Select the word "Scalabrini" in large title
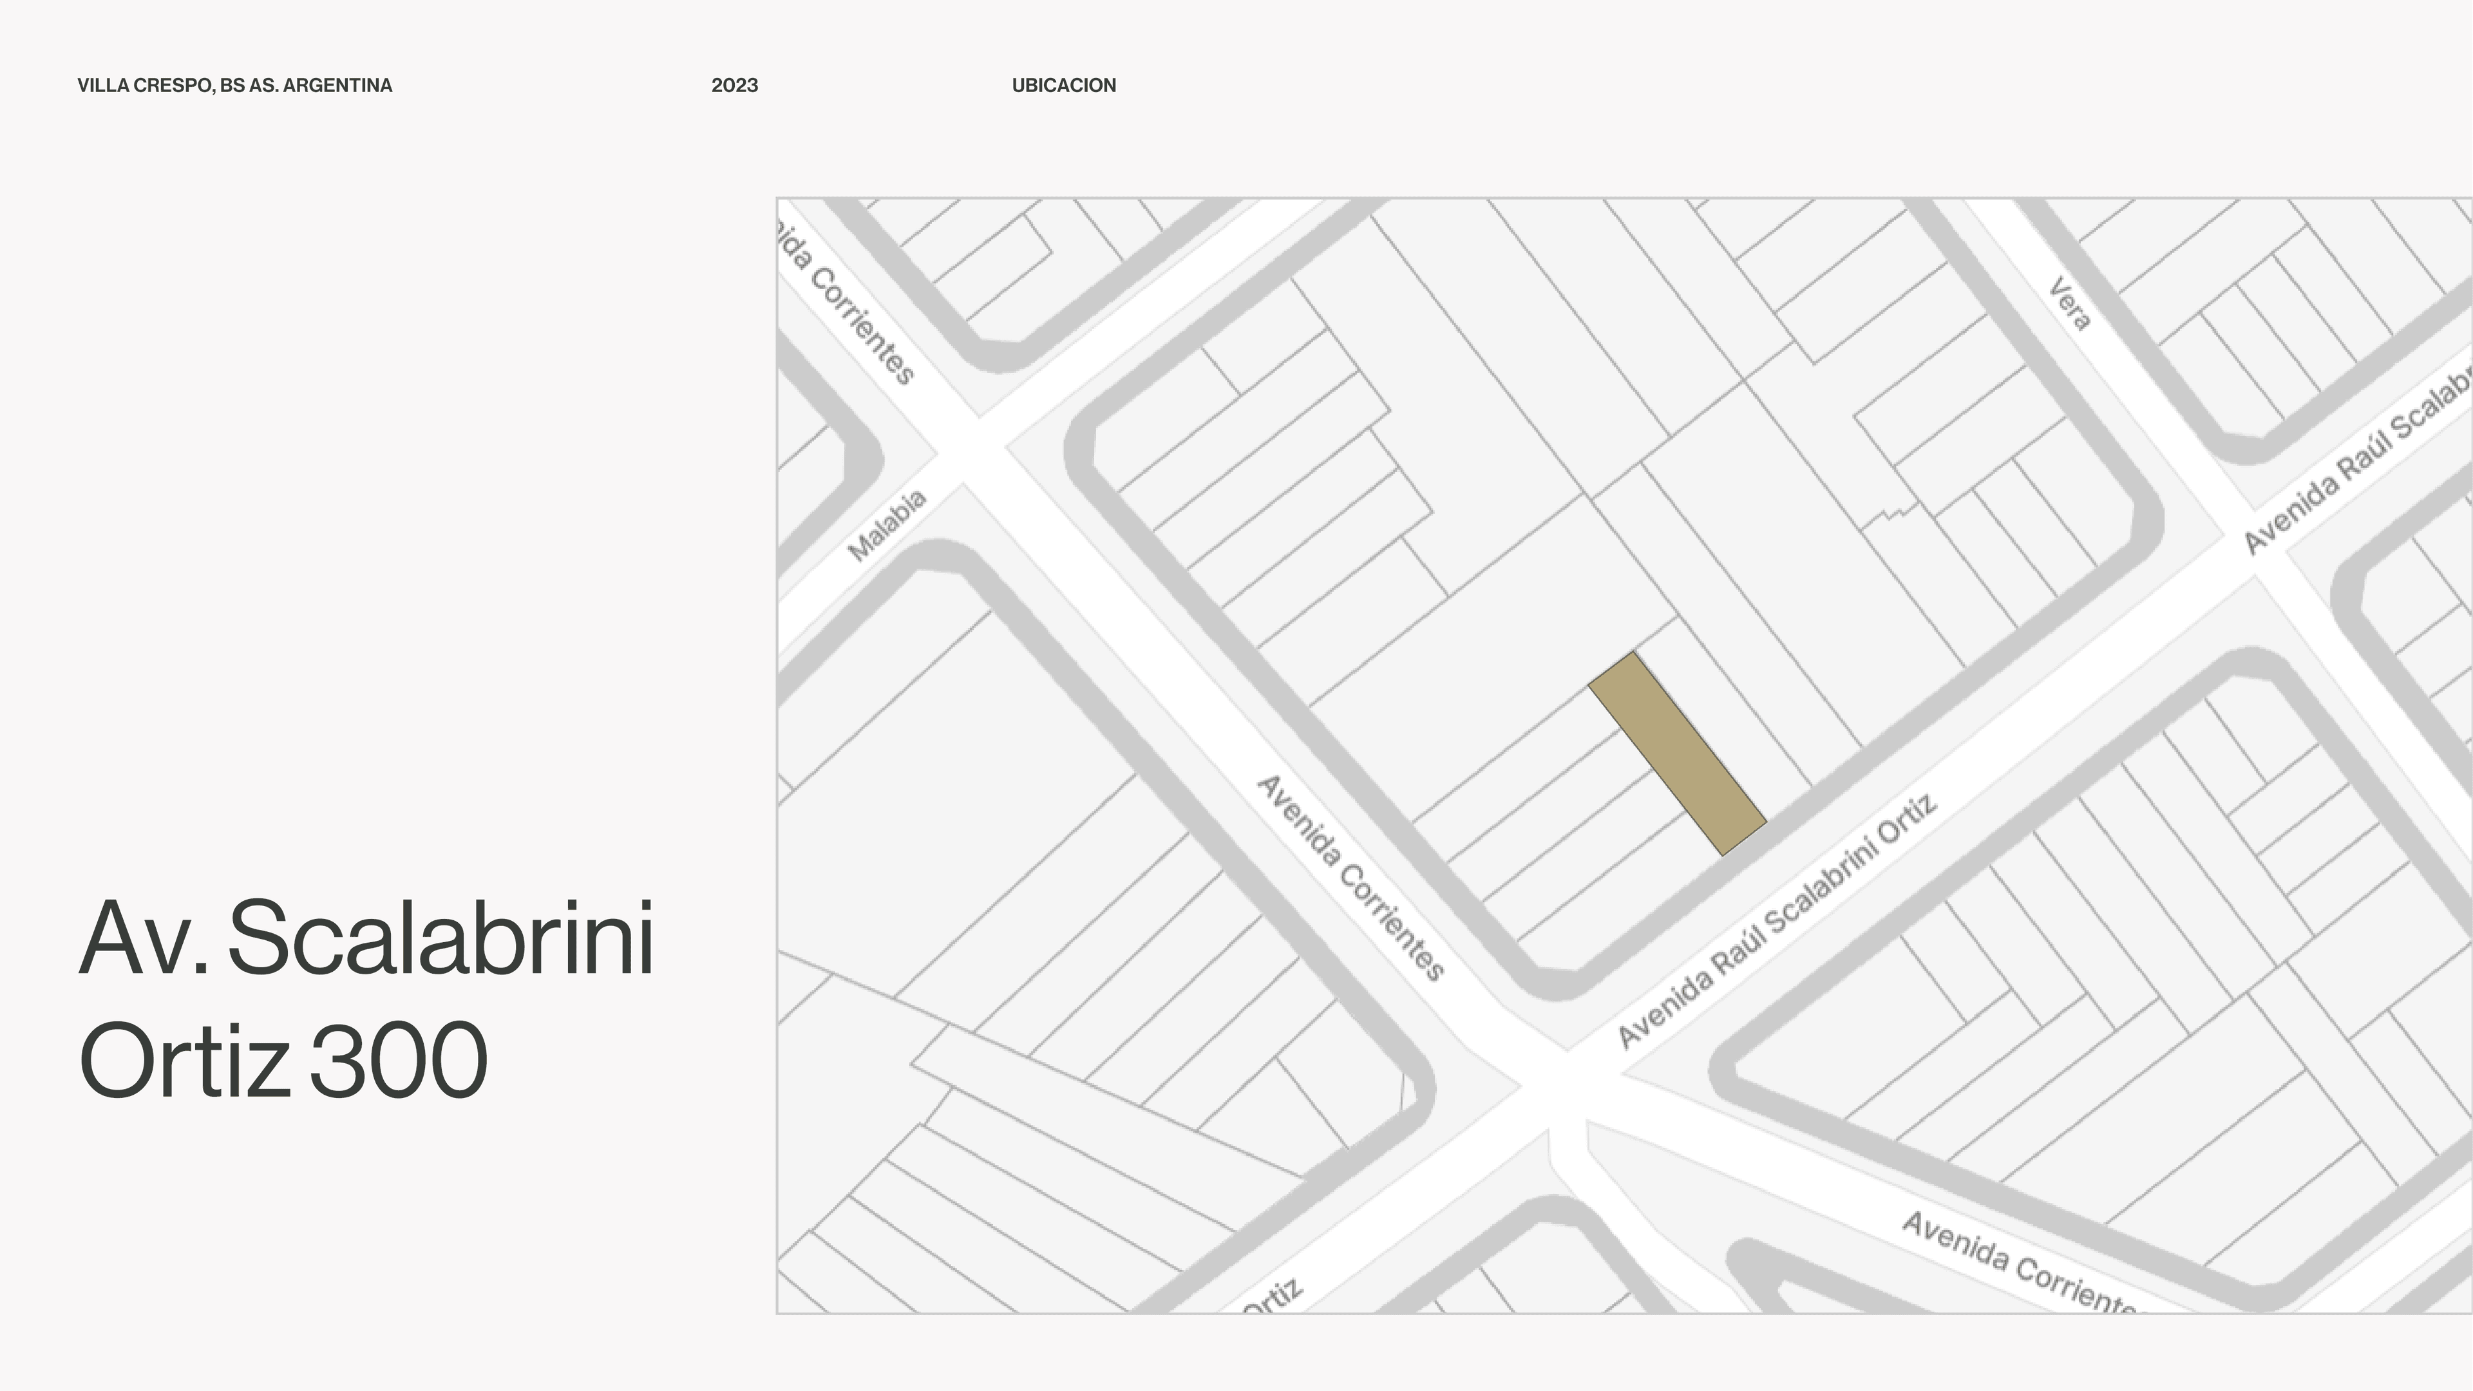This screenshot has height=1391, width=2473. point(441,938)
